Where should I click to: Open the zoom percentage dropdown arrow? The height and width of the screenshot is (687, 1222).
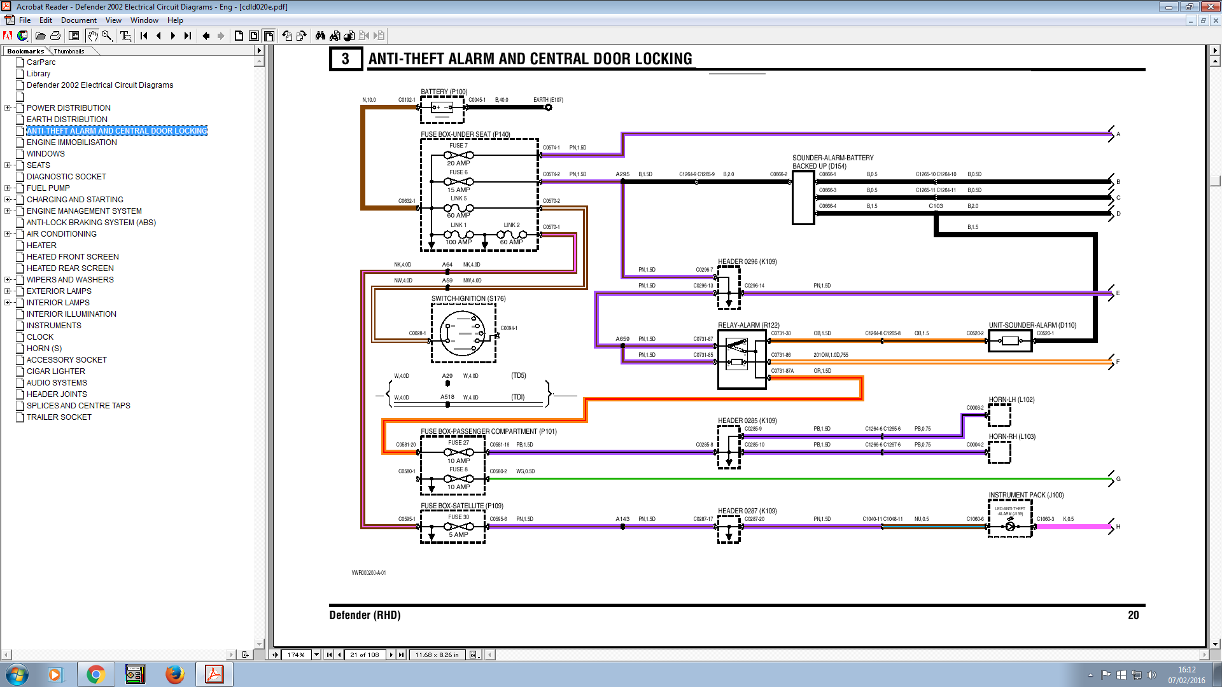[x=316, y=655]
